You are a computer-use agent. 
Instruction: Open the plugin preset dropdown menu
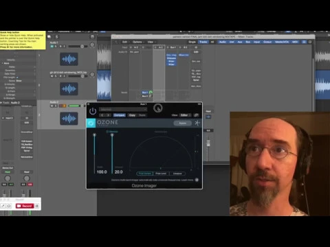(x=123, y=110)
